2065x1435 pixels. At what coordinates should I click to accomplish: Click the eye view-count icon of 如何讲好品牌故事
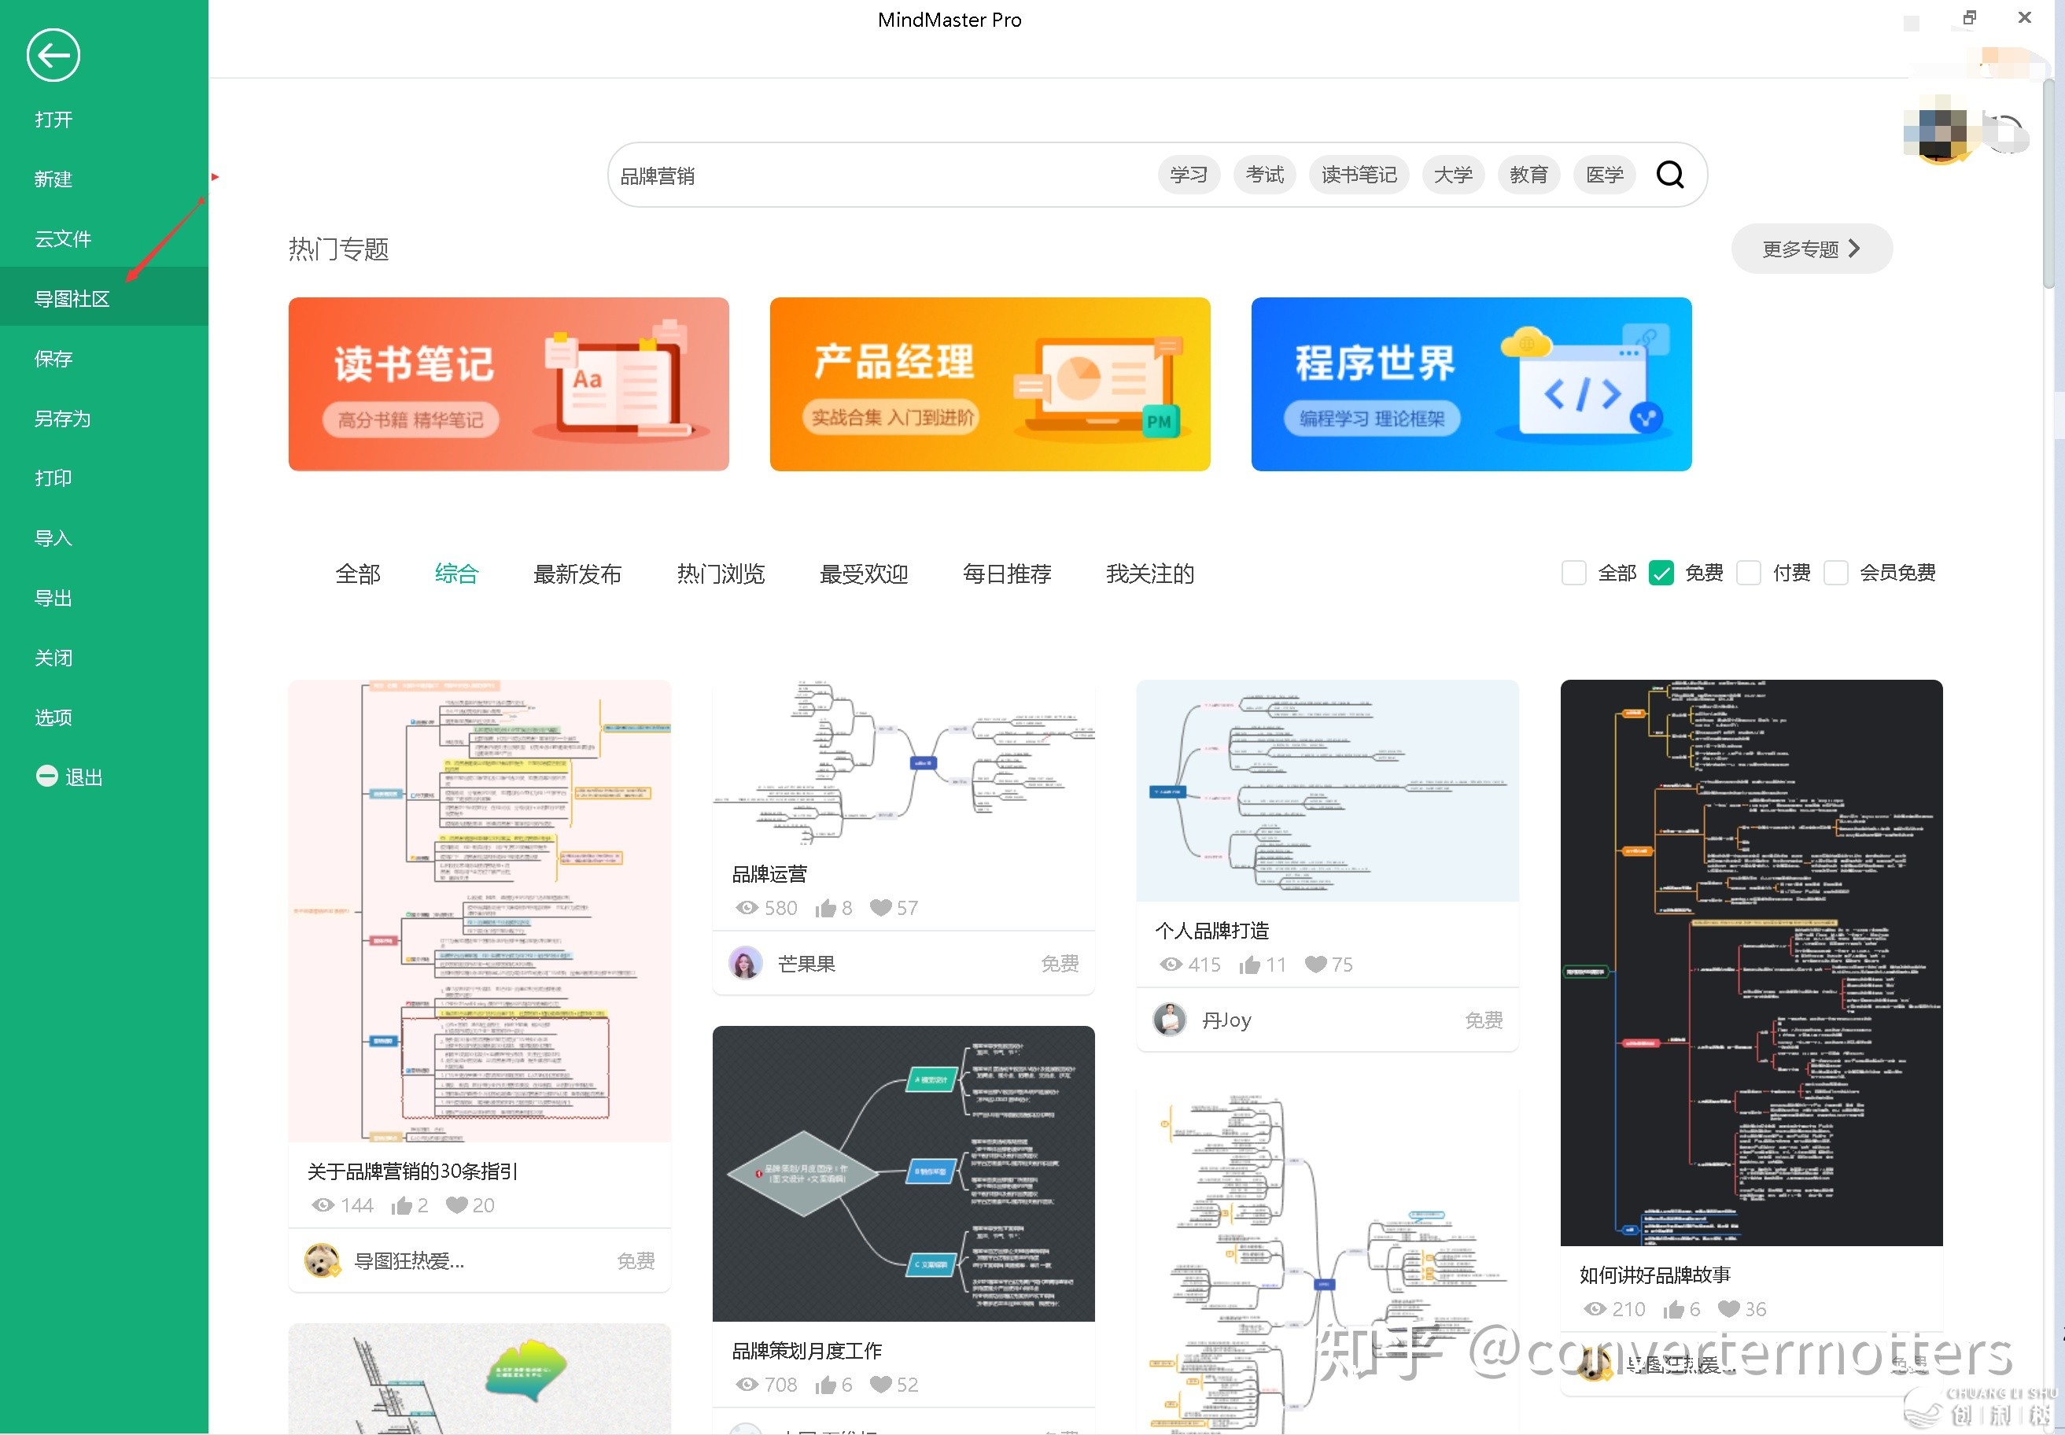click(x=1595, y=1310)
